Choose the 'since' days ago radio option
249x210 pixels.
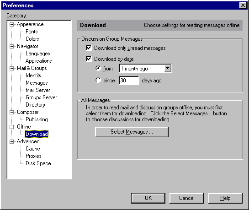(98, 80)
